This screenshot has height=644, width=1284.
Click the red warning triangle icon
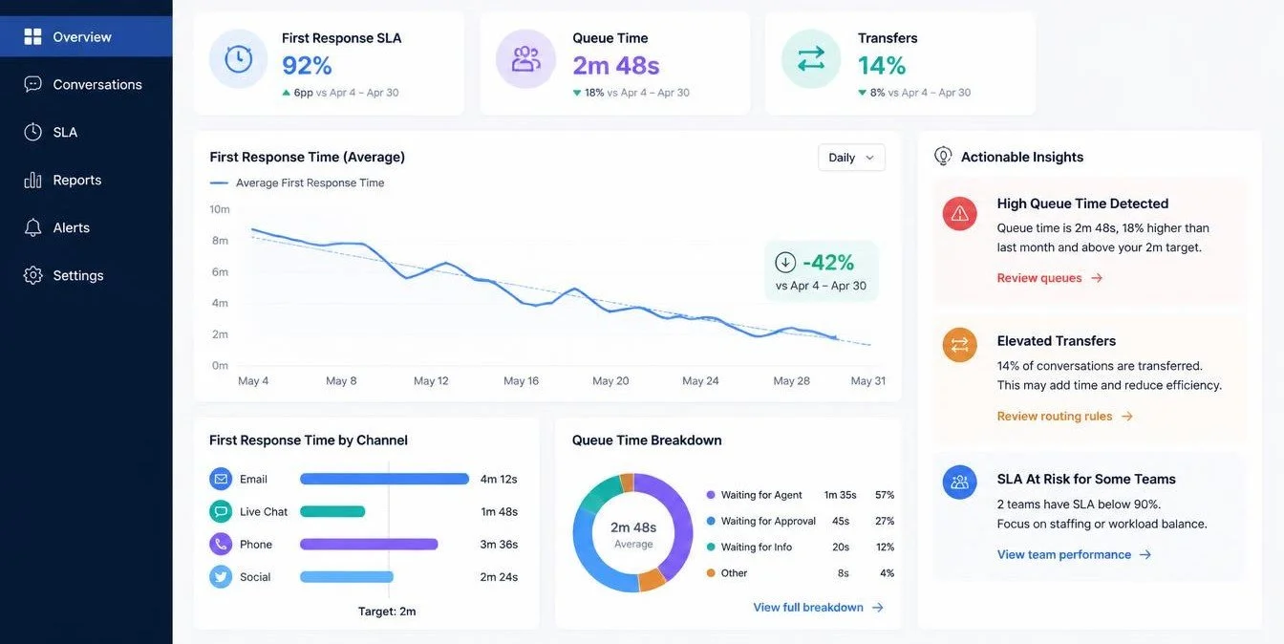959,214
